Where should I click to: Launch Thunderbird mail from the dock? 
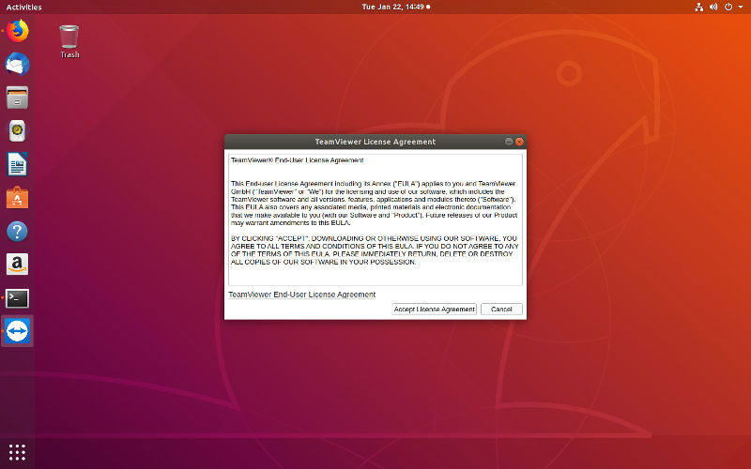tap(18, 64)
